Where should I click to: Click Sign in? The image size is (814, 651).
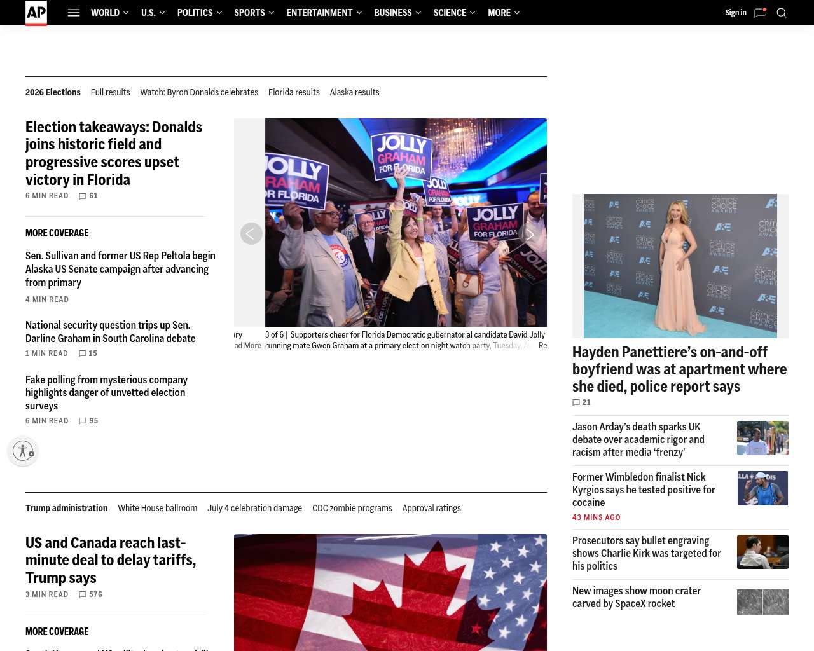736,13
